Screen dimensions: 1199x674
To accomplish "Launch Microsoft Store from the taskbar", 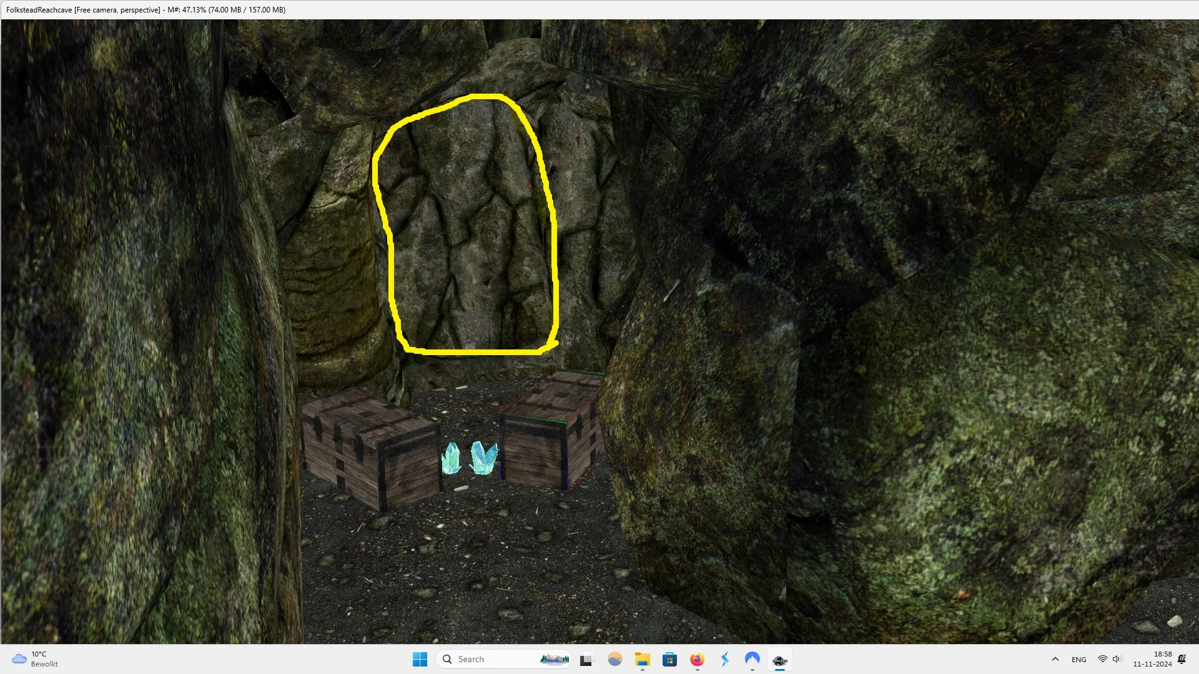I will (x=670, y=659).
